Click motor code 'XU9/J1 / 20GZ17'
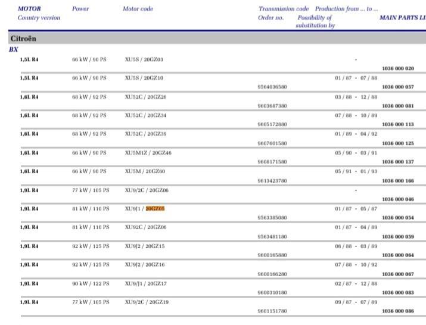 coord(146,284)
